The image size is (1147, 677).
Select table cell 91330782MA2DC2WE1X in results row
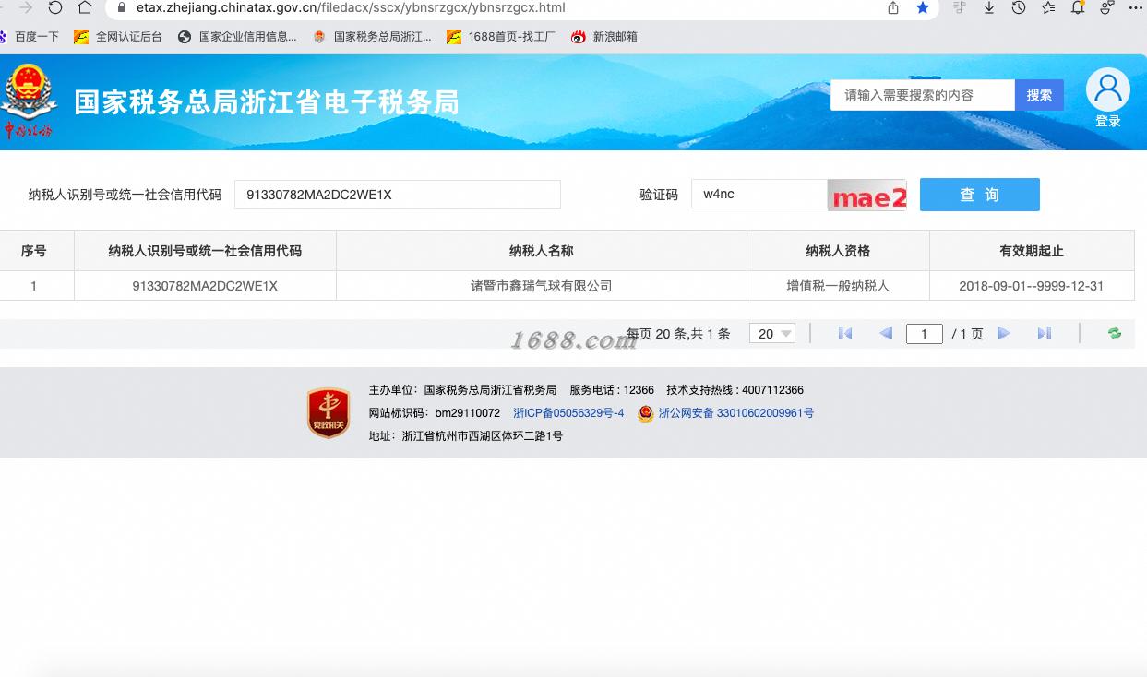205,286
